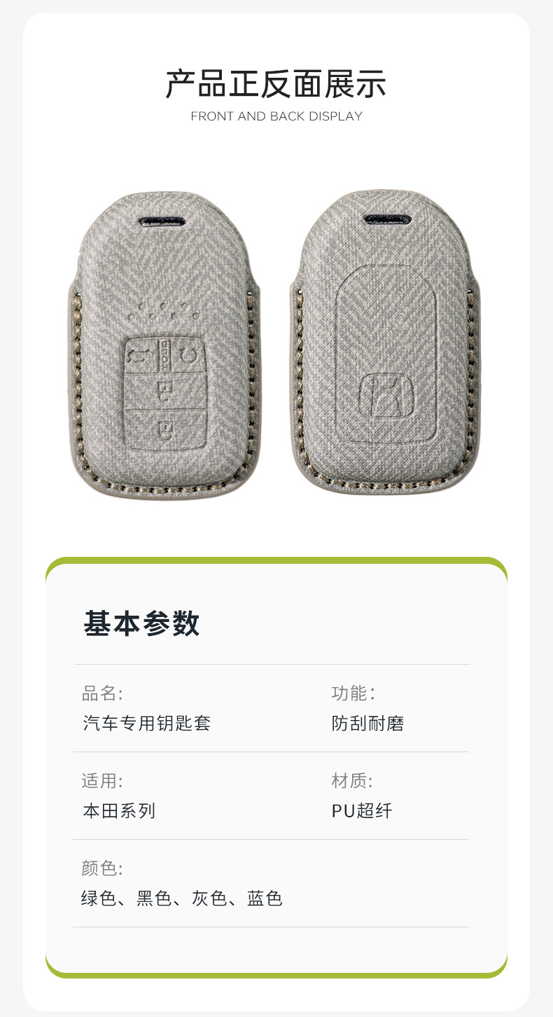Click the 基本参数 section title

pos(142,623)
